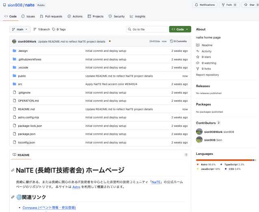Open the main branch dropdown
The width and height of the screenshot is (259, 212).
click(x=20, y=29)
